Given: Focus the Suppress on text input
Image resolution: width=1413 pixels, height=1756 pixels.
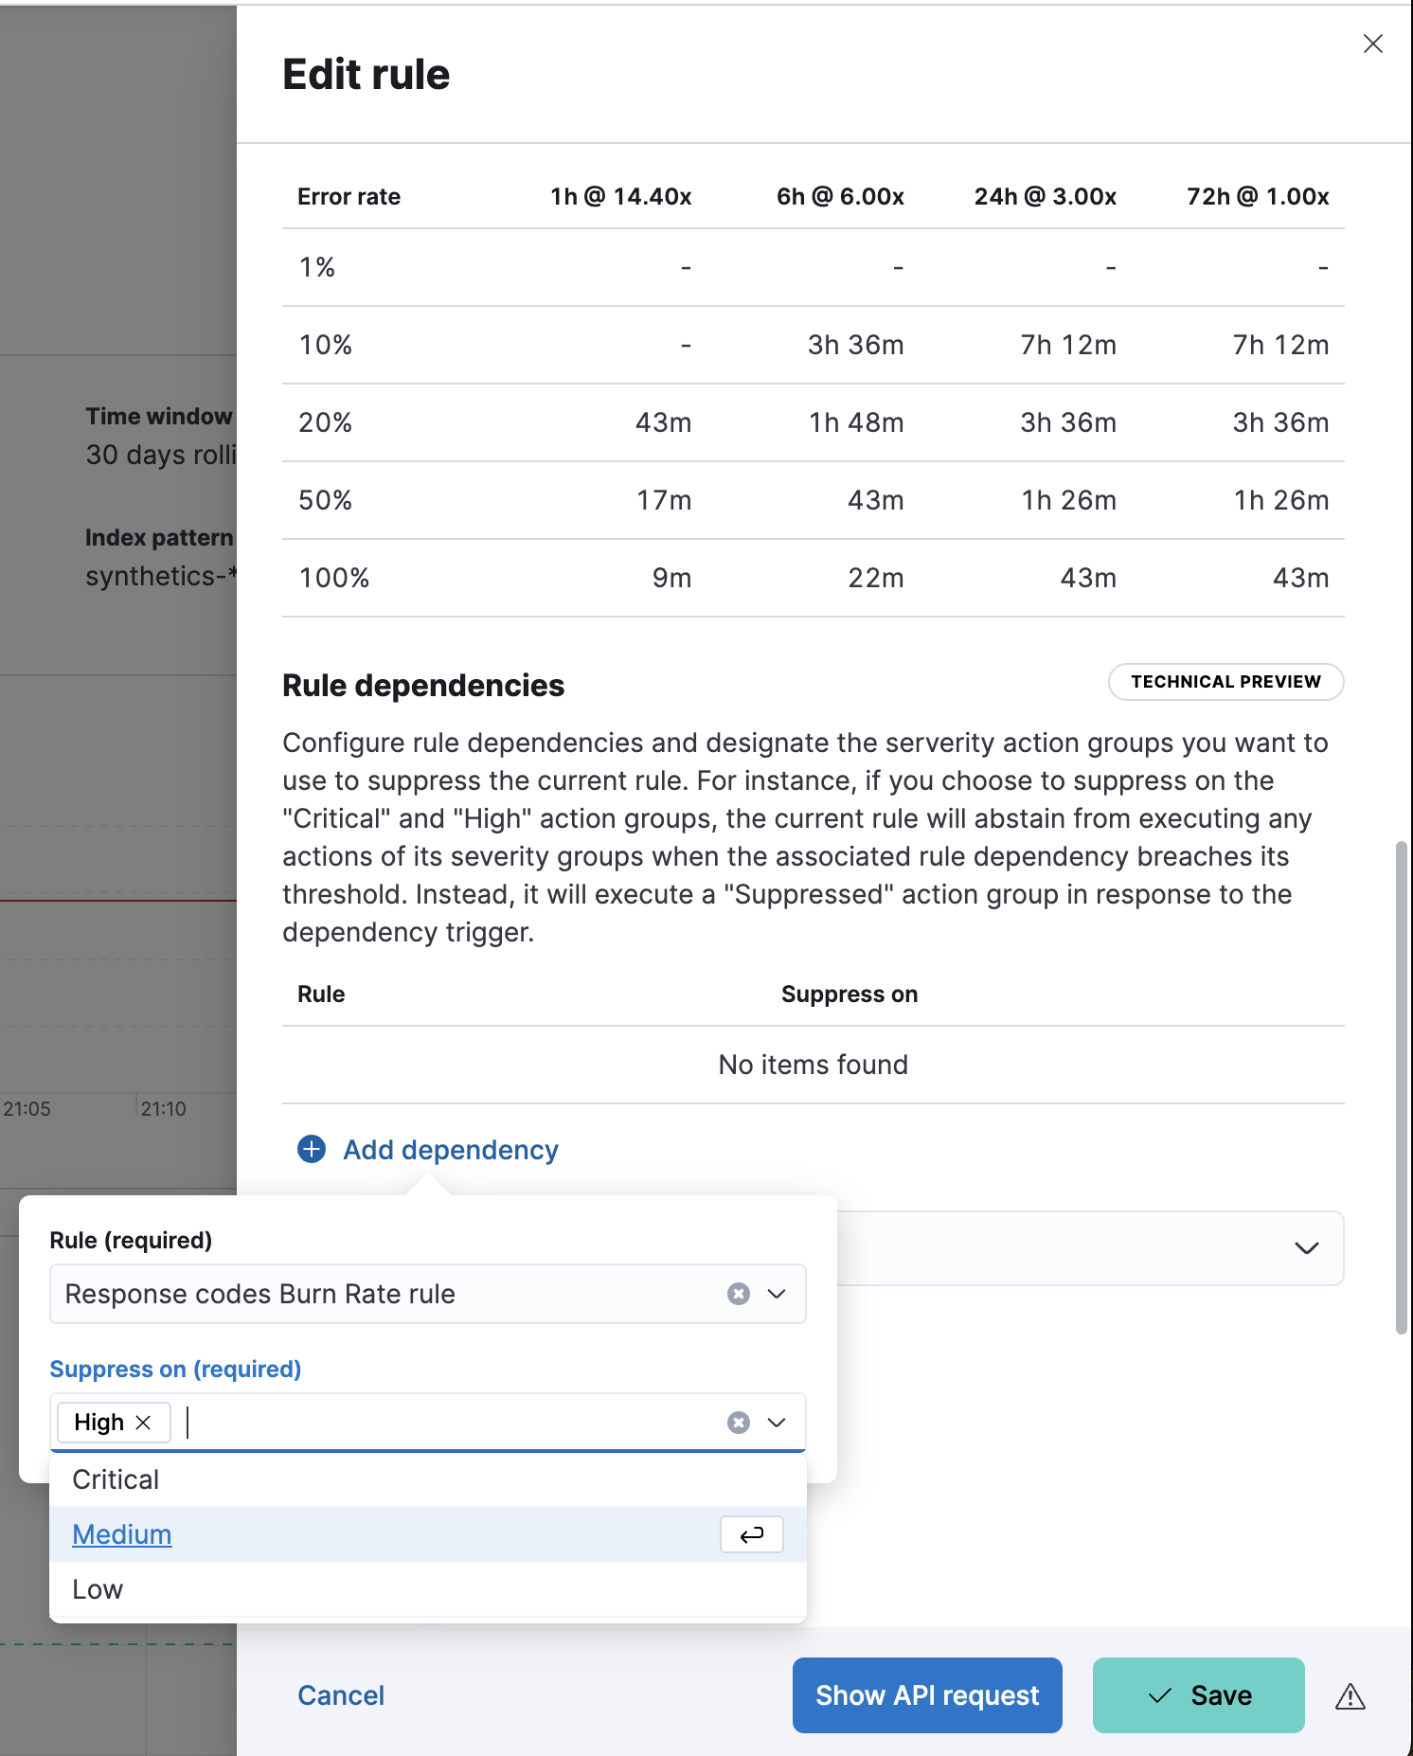Looking at the screenshot, I should [x=445, y=1423].
